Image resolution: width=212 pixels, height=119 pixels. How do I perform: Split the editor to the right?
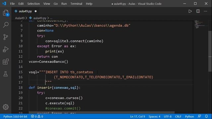coord(198,11)
